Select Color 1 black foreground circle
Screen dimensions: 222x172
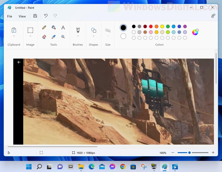[123, 28]
